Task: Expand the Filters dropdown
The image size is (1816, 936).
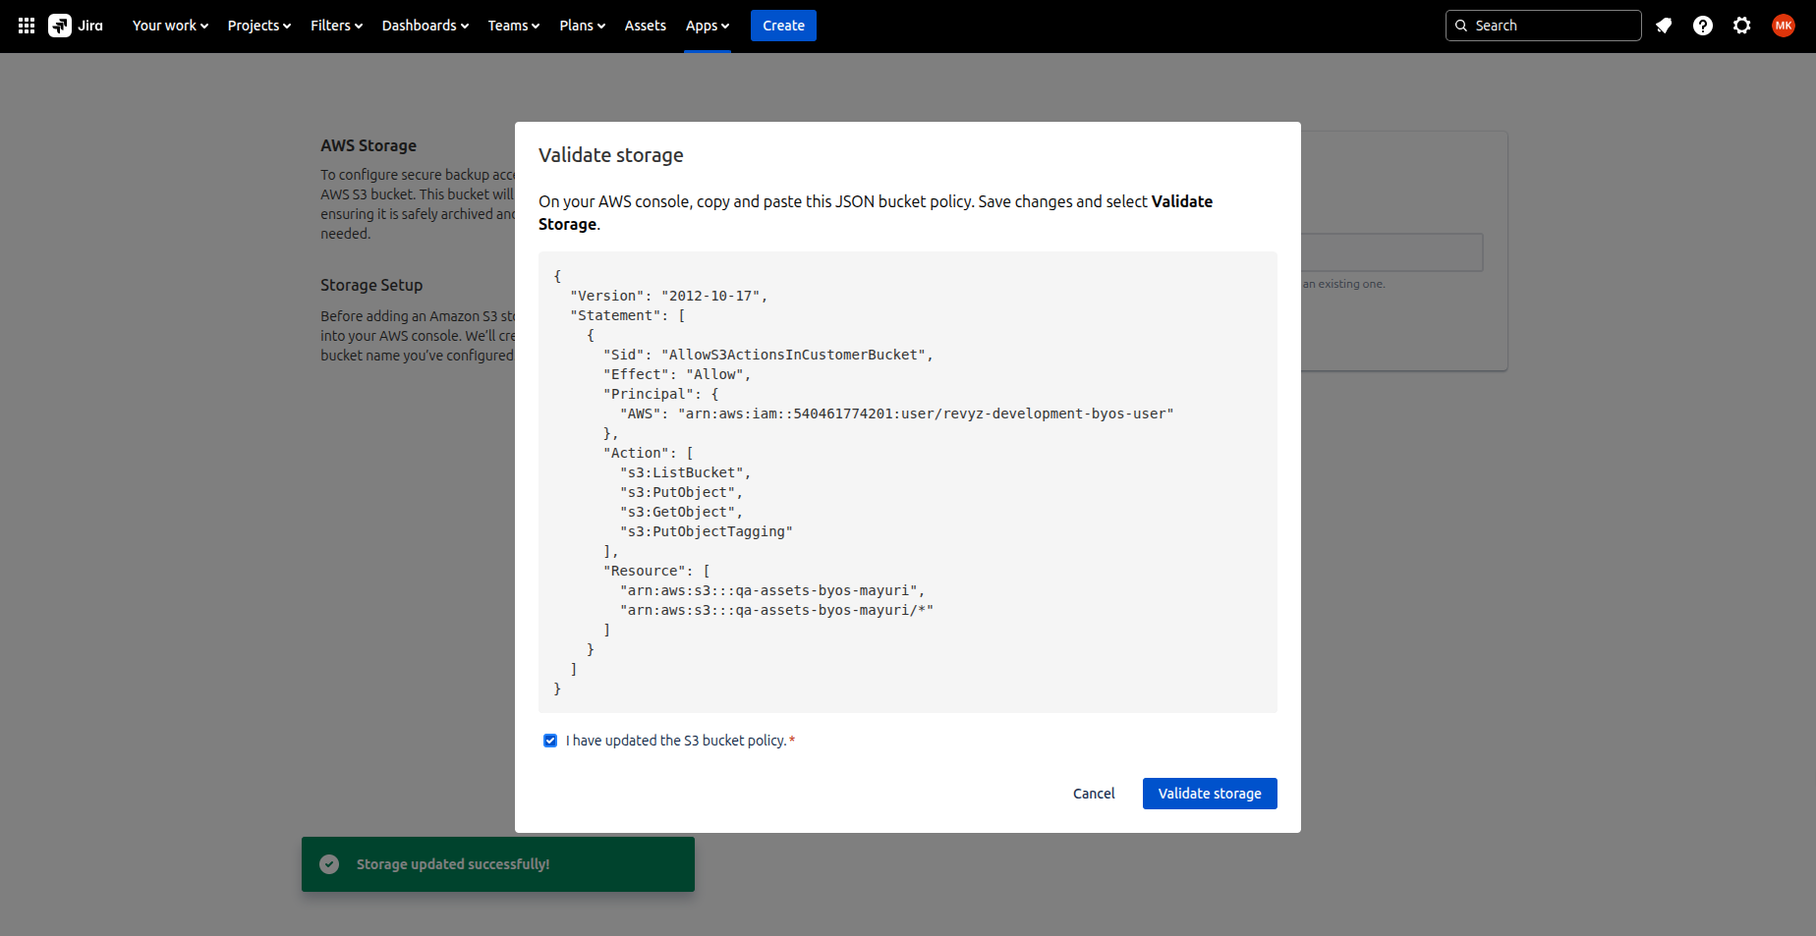Action: (x=336, y=26)
